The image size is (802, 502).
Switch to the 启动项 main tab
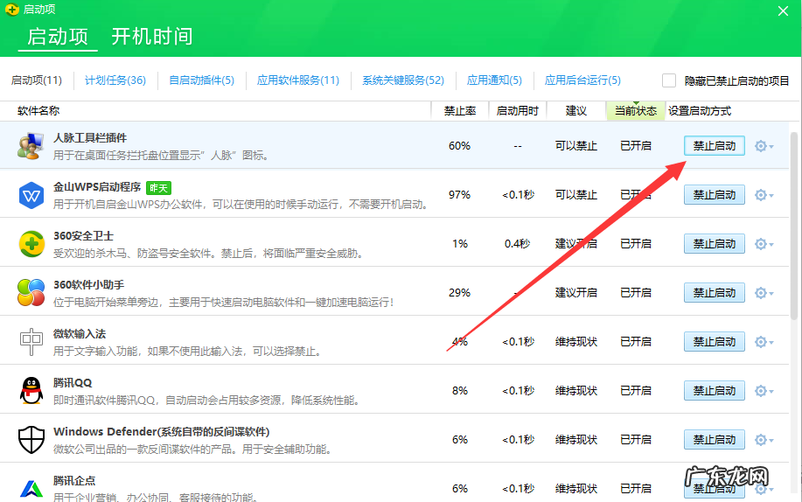[x=58, y=37]
